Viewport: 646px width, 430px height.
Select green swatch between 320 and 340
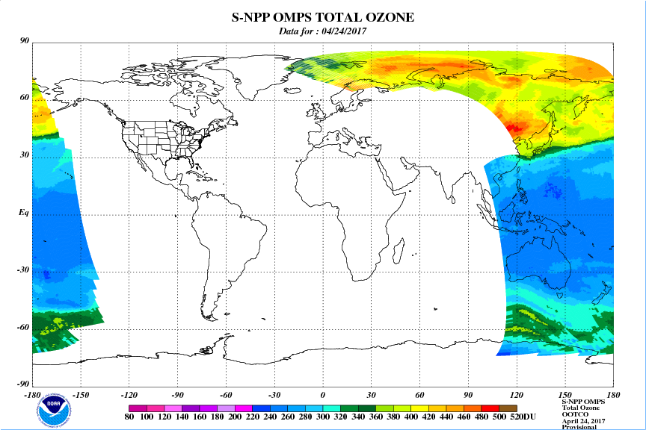tap(349, 408)
